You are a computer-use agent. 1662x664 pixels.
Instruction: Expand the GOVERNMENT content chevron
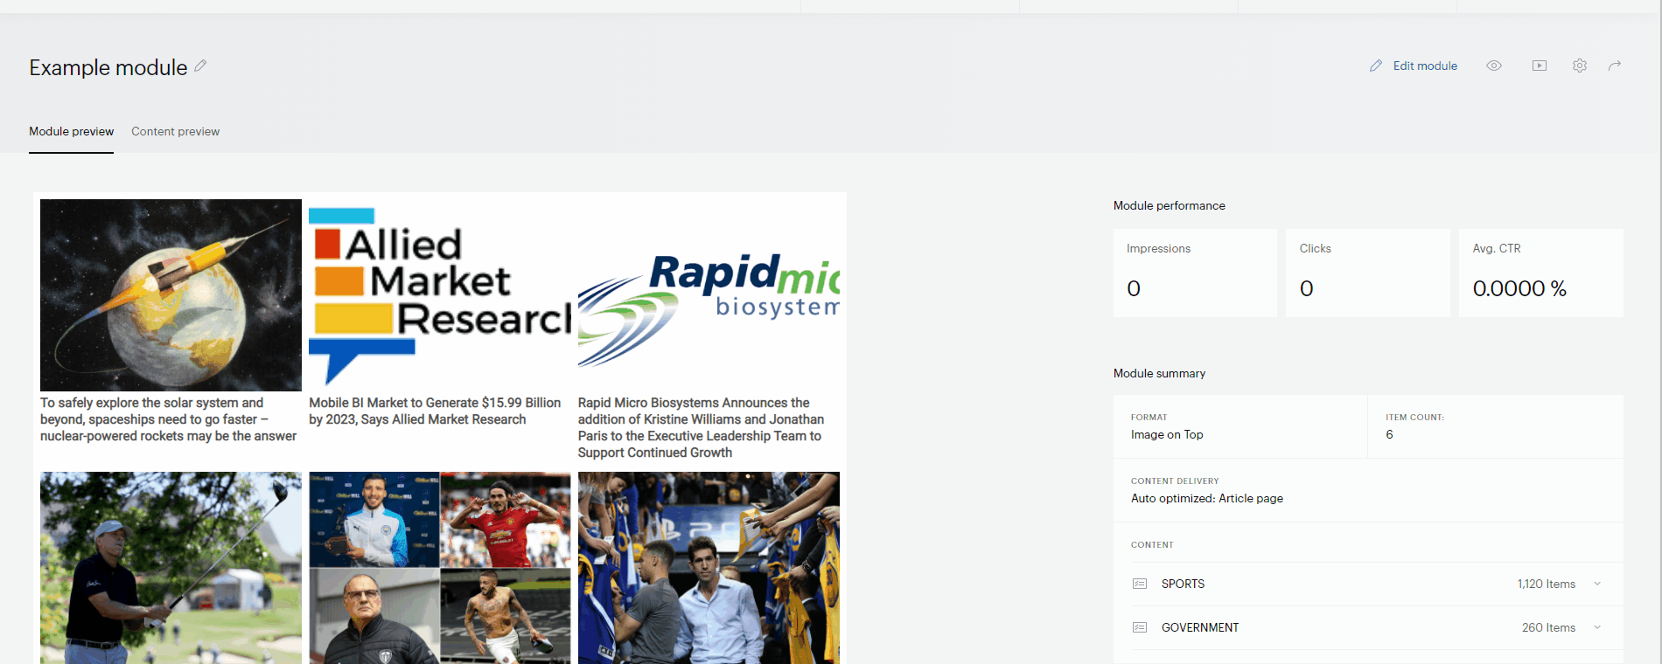coord(1597,627)
